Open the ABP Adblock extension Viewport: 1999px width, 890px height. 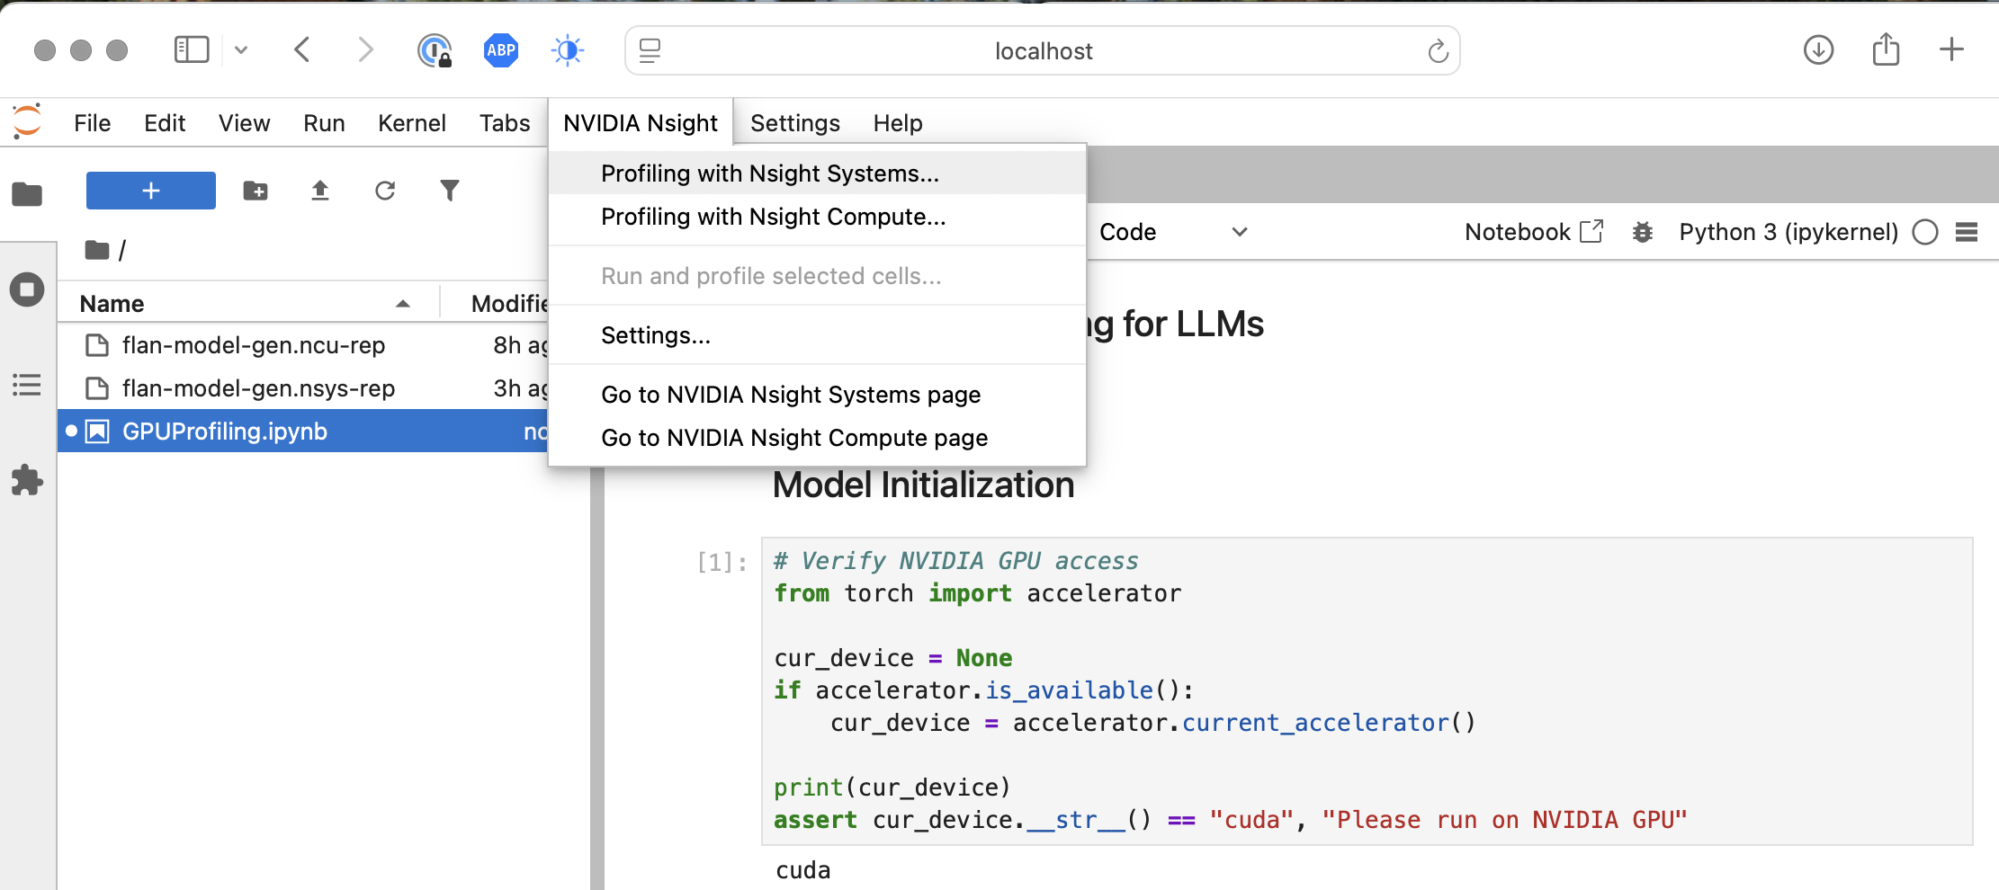coord(501,50)
